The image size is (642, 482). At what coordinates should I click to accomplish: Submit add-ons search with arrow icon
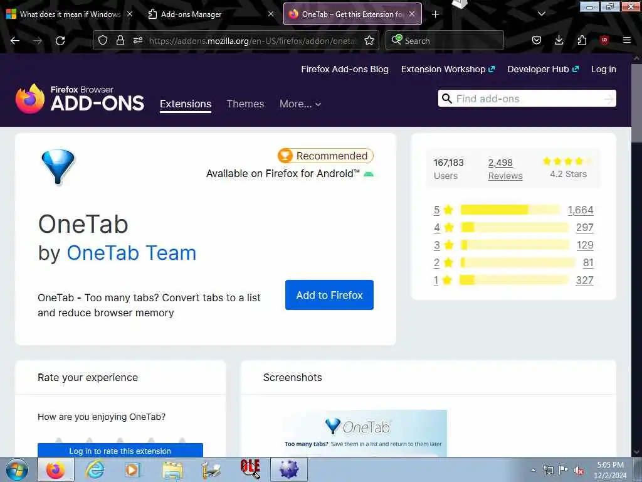click(x=609, y=99)
